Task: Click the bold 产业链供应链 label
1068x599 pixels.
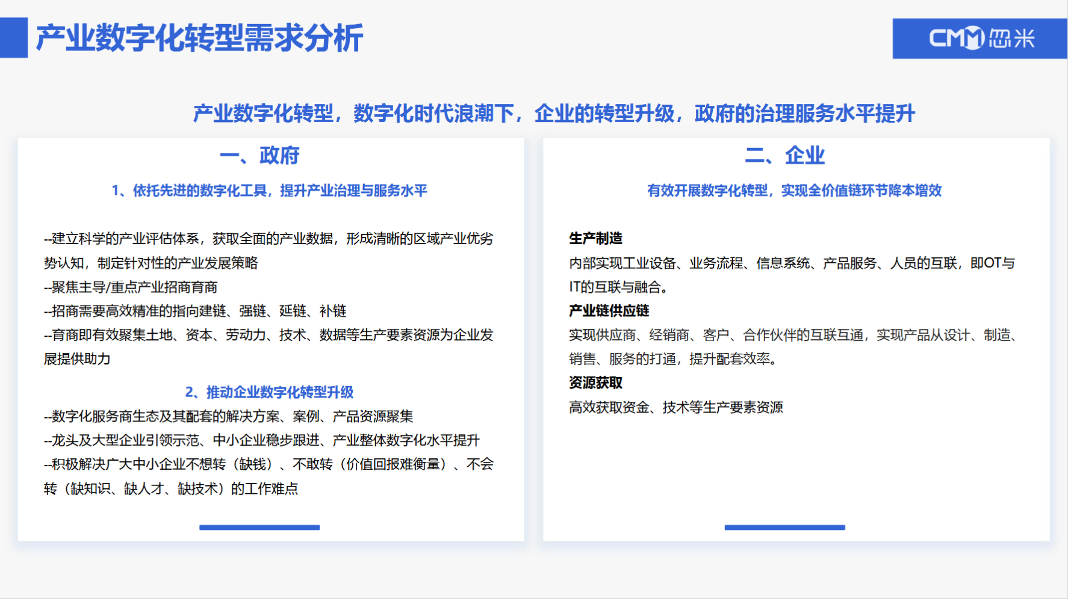Action: point(609,310)
